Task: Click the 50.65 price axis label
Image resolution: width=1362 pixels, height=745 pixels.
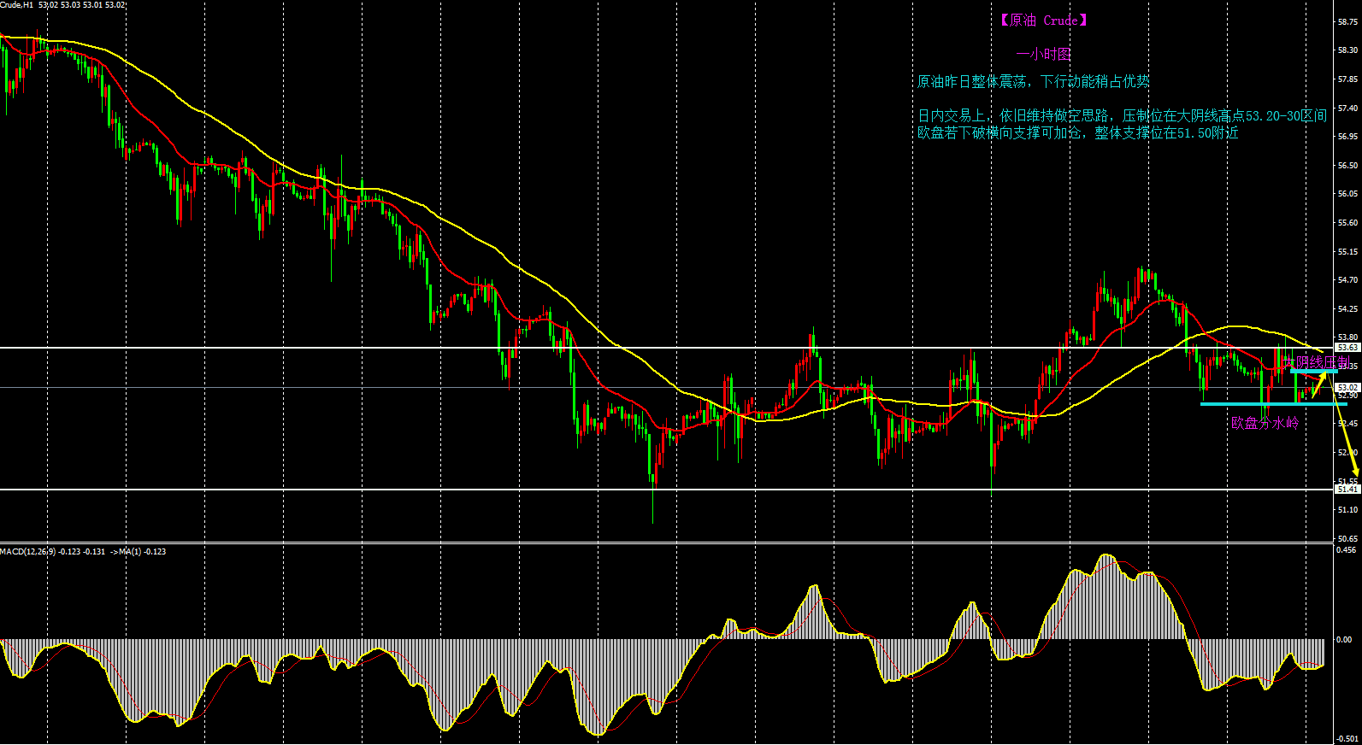Action: (x=1347, y=539)
